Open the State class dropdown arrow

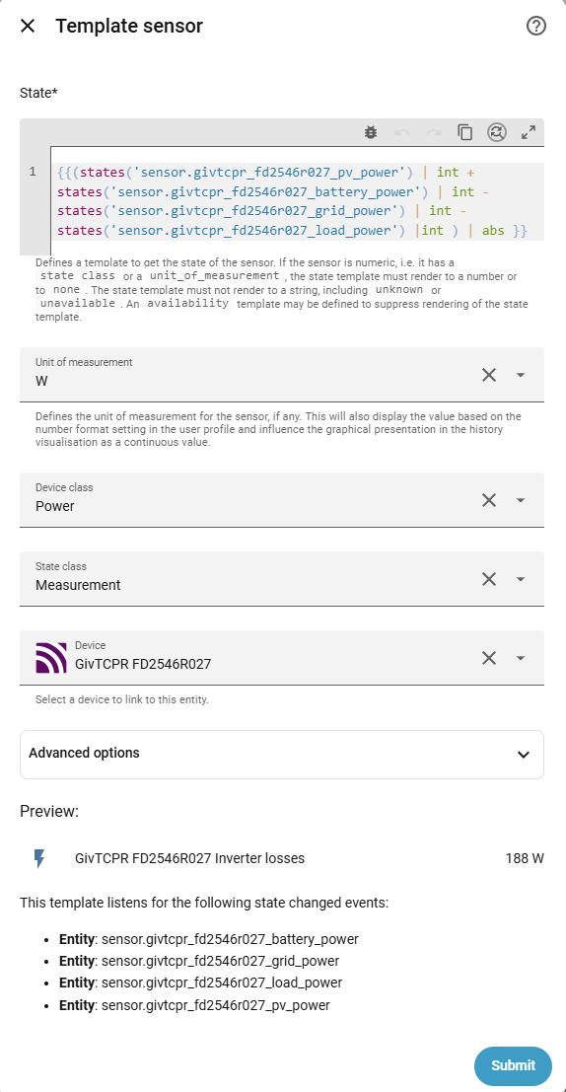(x=521, y=579)
